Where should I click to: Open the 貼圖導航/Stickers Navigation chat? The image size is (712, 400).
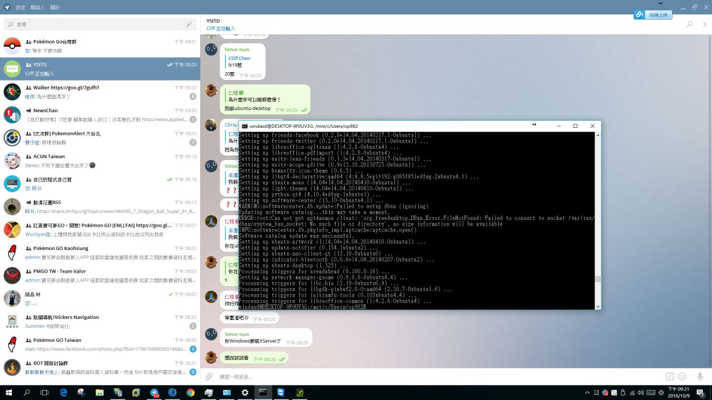coord(100,321)
